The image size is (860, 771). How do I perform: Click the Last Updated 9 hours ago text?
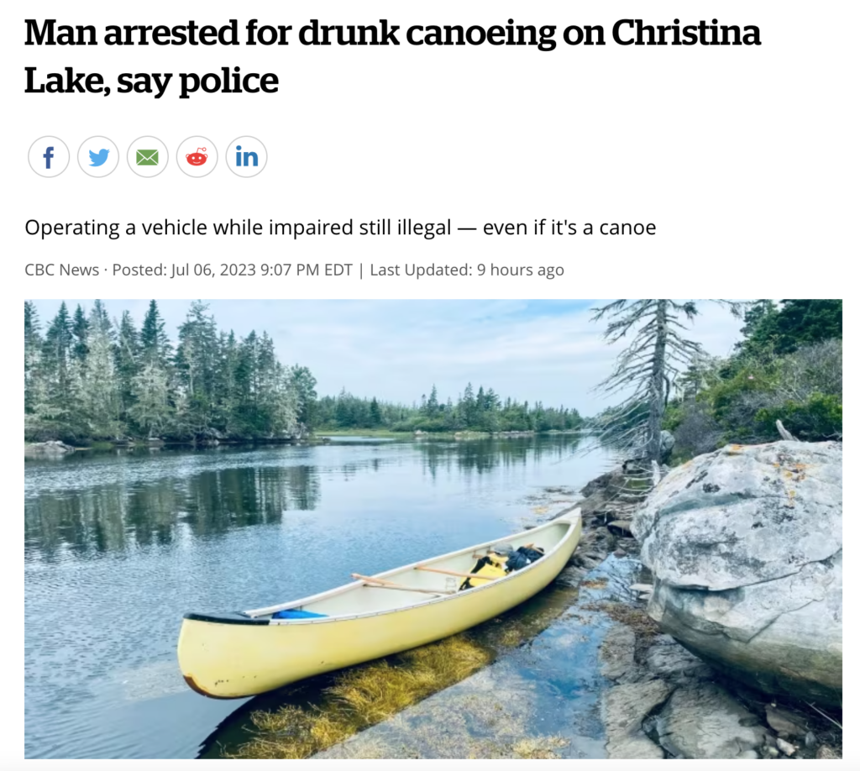click(467, 270)
